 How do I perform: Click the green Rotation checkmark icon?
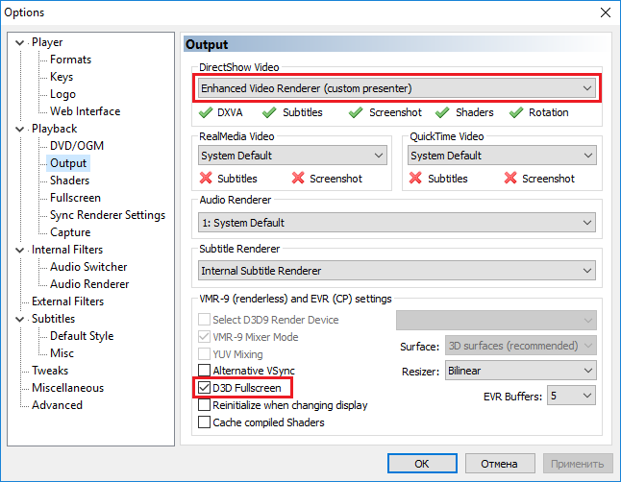pyautogui.click(x=515, y=112)
